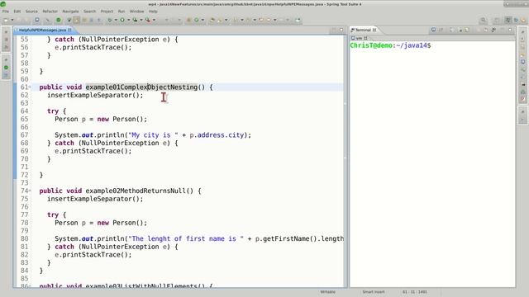Click the Open Perspective button
Screen dimensions: 529x297
click(497, 20)
